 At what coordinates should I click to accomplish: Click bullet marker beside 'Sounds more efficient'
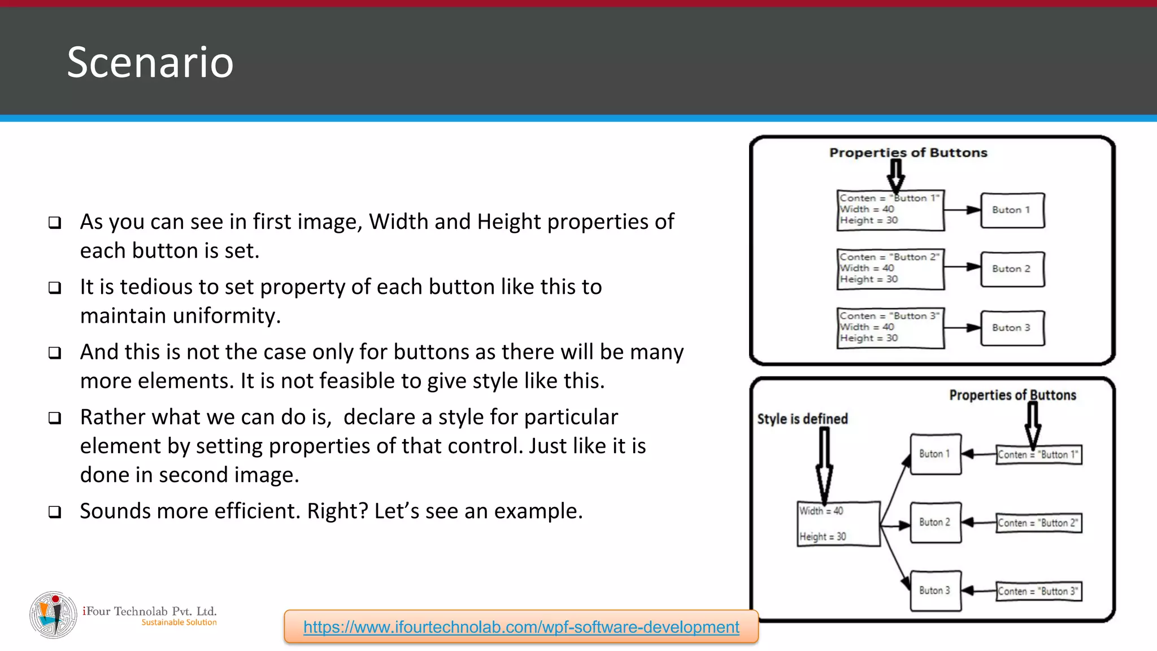(55, 512)
